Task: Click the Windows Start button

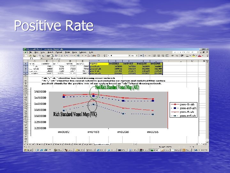Action: click(x=28, y=150)
